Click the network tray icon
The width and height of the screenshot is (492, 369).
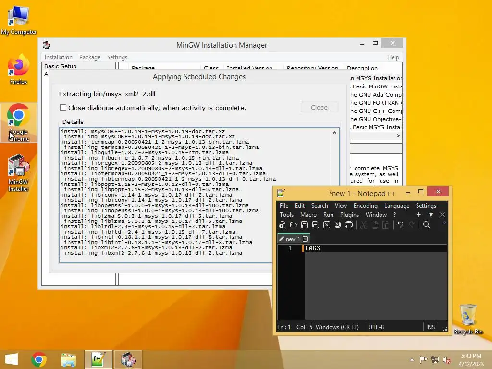pyautogui.click(x=435, y=360)
